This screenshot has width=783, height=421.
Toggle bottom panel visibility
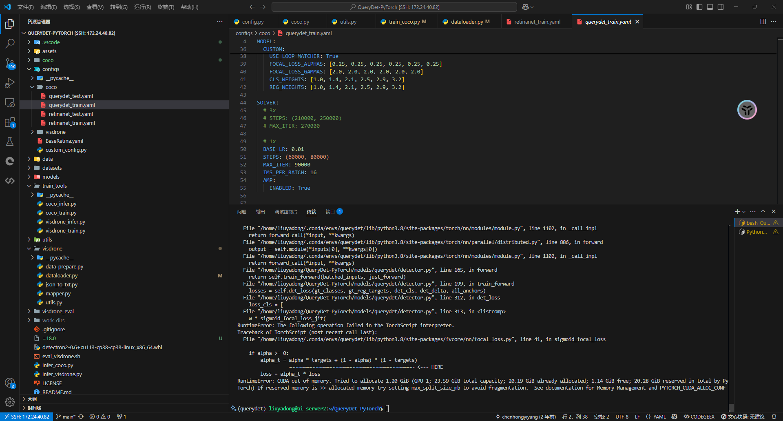(x=710, y=7)
